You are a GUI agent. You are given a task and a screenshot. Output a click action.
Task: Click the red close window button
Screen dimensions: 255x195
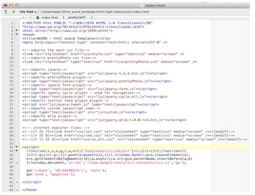5,5
